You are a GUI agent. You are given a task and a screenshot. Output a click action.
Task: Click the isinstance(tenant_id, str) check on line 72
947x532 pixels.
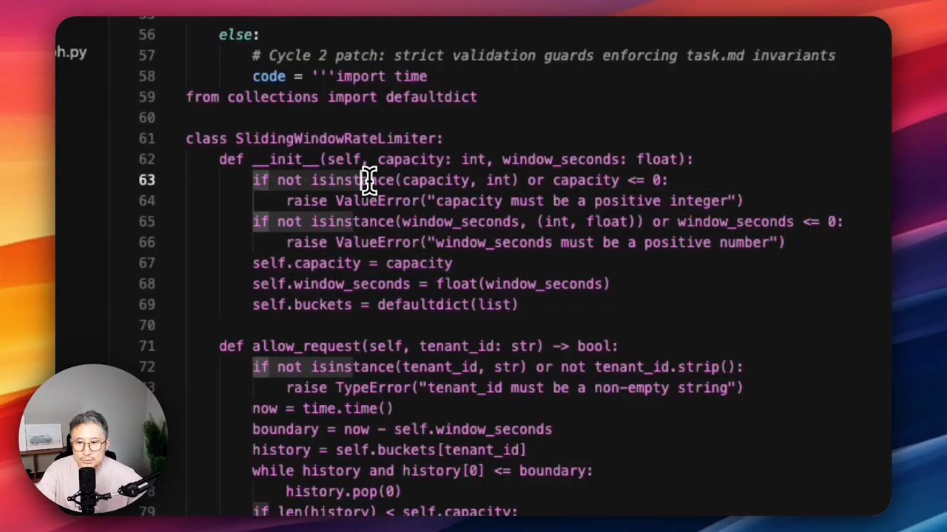(x=418, y=367)
